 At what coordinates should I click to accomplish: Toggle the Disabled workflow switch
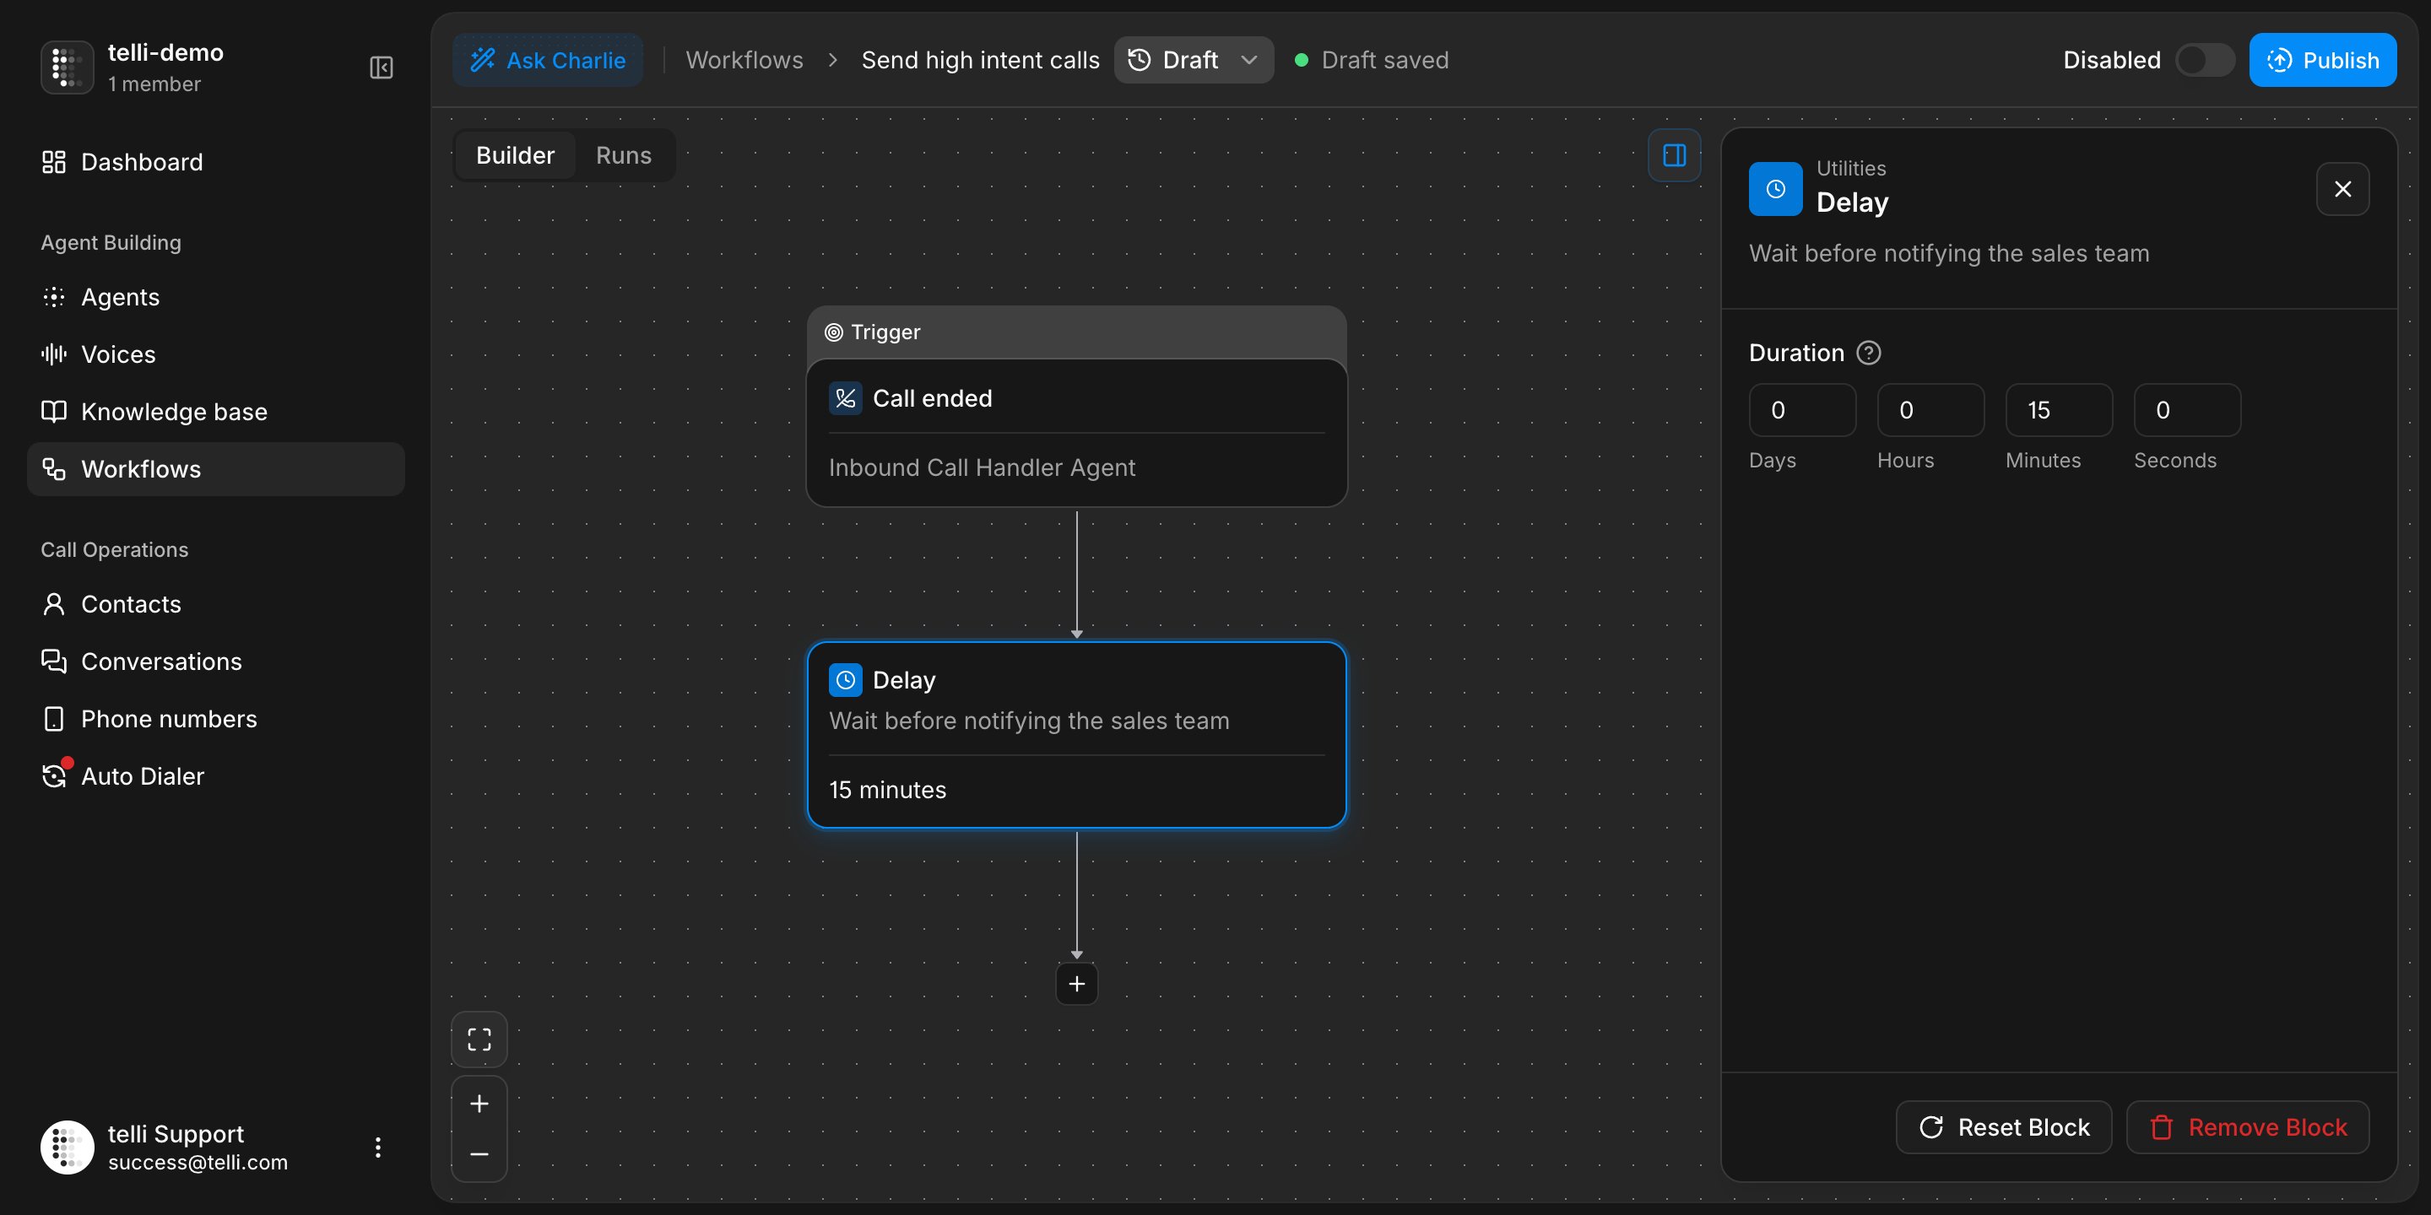point(2205,61)
